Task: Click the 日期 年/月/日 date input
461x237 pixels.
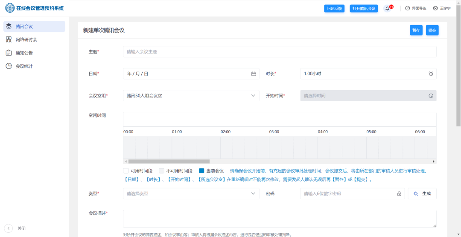Action: point(191,74)
